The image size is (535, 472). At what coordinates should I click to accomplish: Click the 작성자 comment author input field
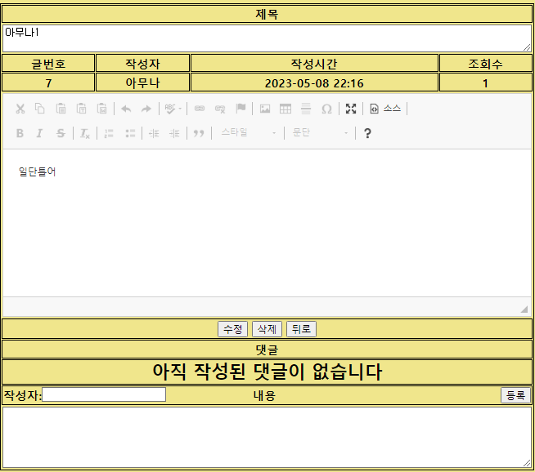pos(104,394)
